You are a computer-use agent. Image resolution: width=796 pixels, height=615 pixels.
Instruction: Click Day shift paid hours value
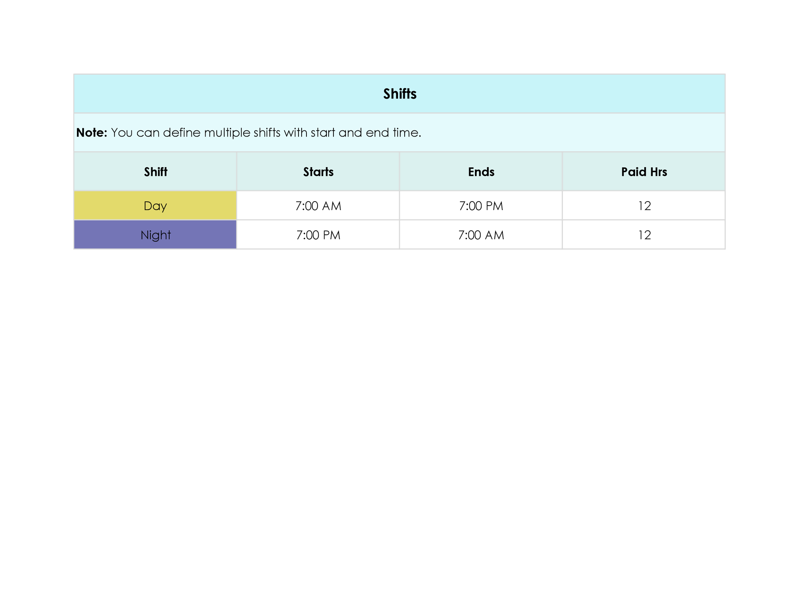point(644,206)
